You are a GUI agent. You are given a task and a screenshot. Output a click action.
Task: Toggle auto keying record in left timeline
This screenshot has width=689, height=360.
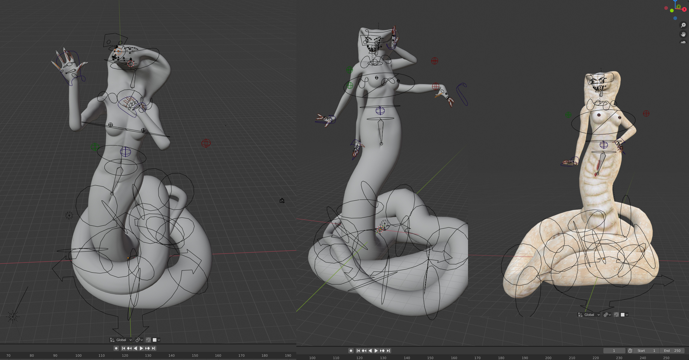pyautogui.click(x=116, y=348)
